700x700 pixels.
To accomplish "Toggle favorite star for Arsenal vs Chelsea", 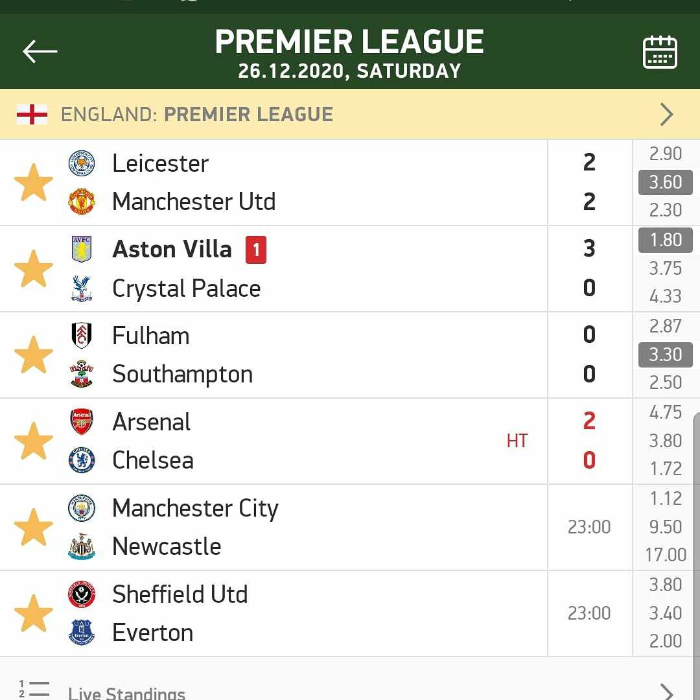I will [x=34, y=441].
